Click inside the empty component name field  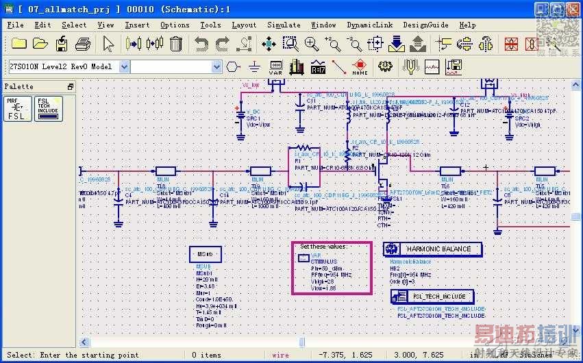171,67
